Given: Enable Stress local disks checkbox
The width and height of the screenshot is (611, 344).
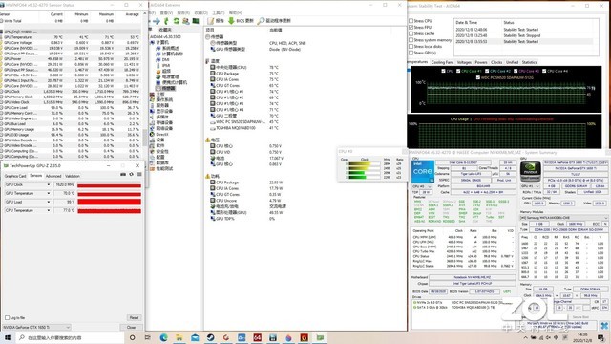Looking at the screenshot, I should point(411,46).
